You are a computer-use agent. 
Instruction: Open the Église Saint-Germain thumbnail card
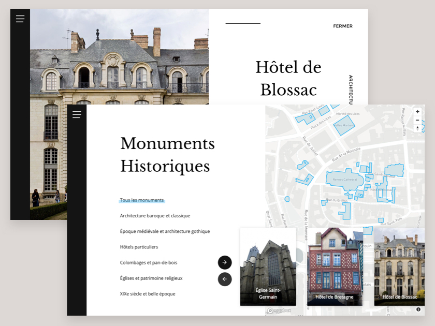[x=268, y=266]
